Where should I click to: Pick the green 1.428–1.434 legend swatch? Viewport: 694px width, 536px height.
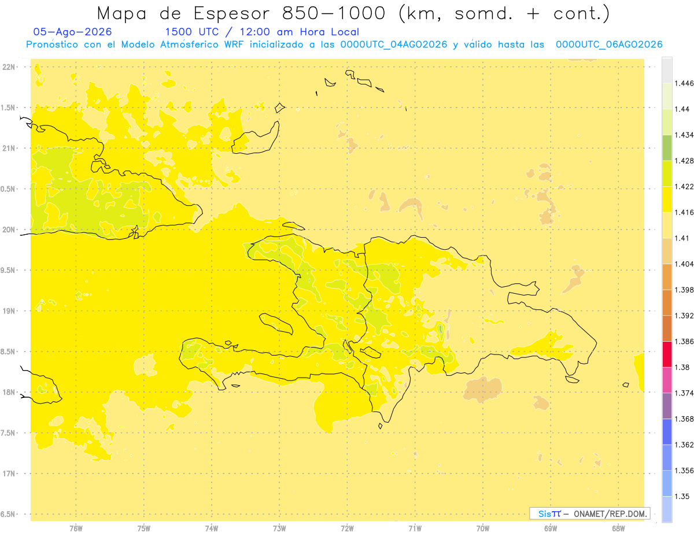667,147
